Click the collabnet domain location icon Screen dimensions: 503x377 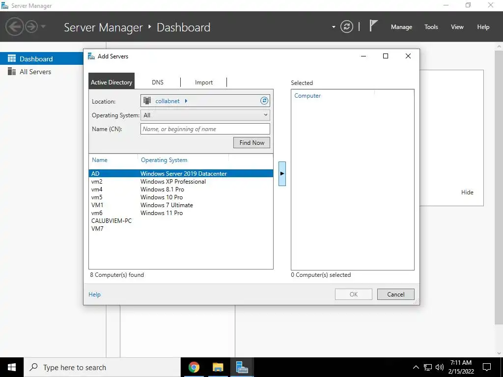tap(147, 101)
